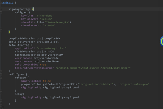
Task: Click signingConfig inside the release block
Action: (31, 87)
